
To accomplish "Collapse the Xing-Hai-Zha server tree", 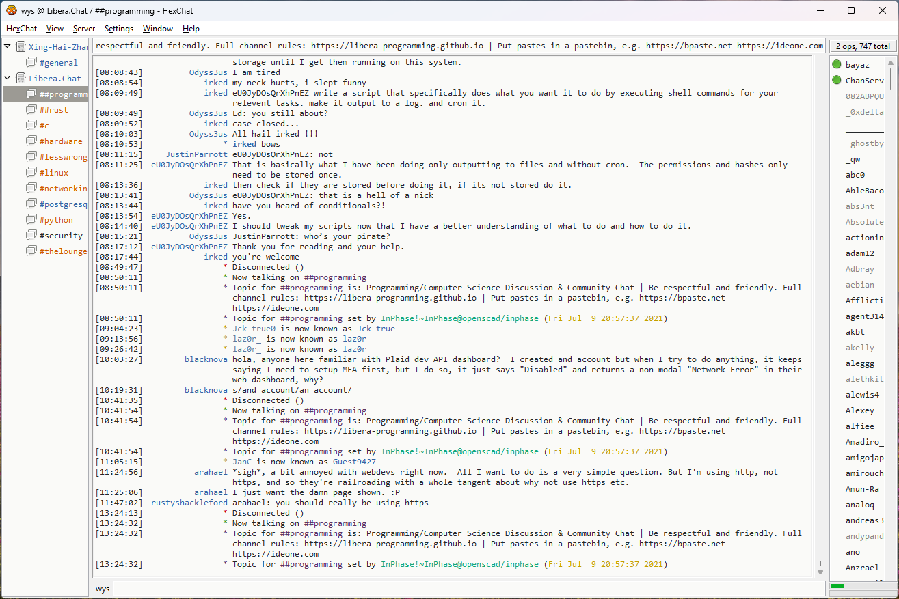I will point(8,47).
